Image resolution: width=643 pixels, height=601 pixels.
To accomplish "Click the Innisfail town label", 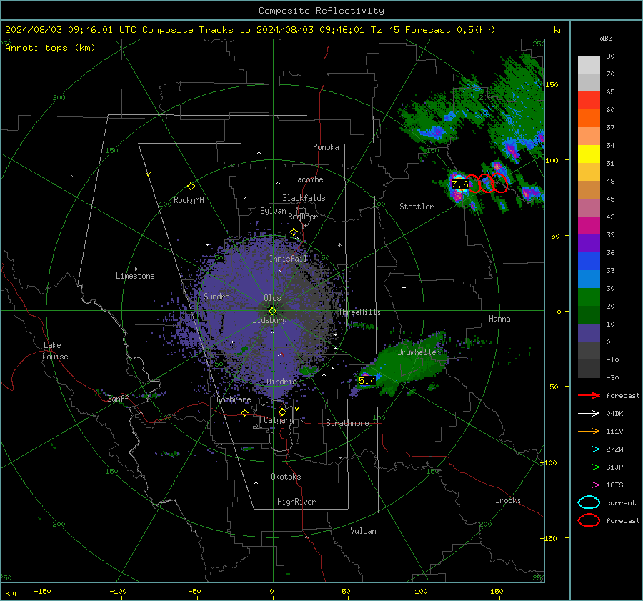I will [288, 259].
